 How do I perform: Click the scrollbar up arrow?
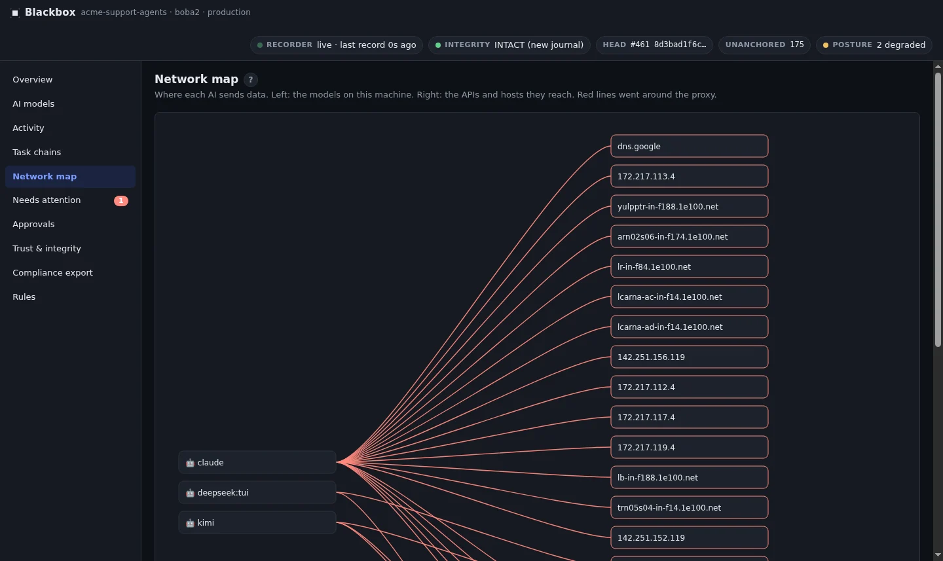[938, 66]
